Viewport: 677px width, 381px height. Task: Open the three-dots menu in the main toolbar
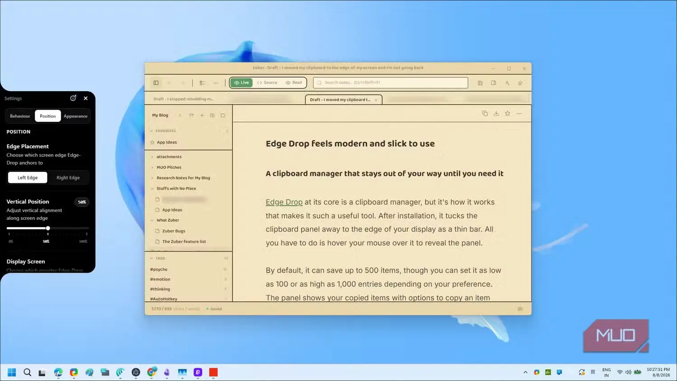[x=216, y=83]
